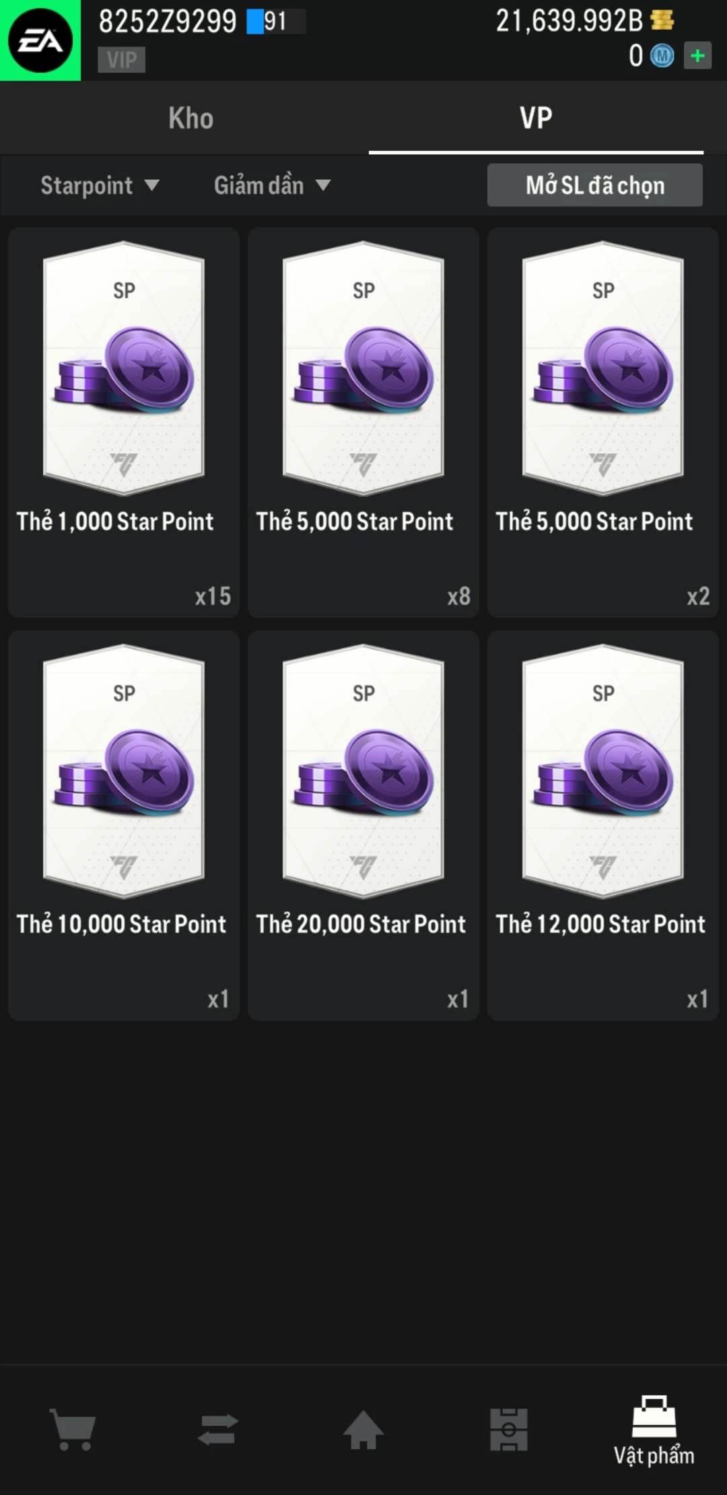Tap the VIP badge
The height and width of the screenshot is (1495, 727).
(x=121, y=60)
